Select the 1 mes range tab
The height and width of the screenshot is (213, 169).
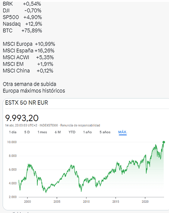point(42,132)
